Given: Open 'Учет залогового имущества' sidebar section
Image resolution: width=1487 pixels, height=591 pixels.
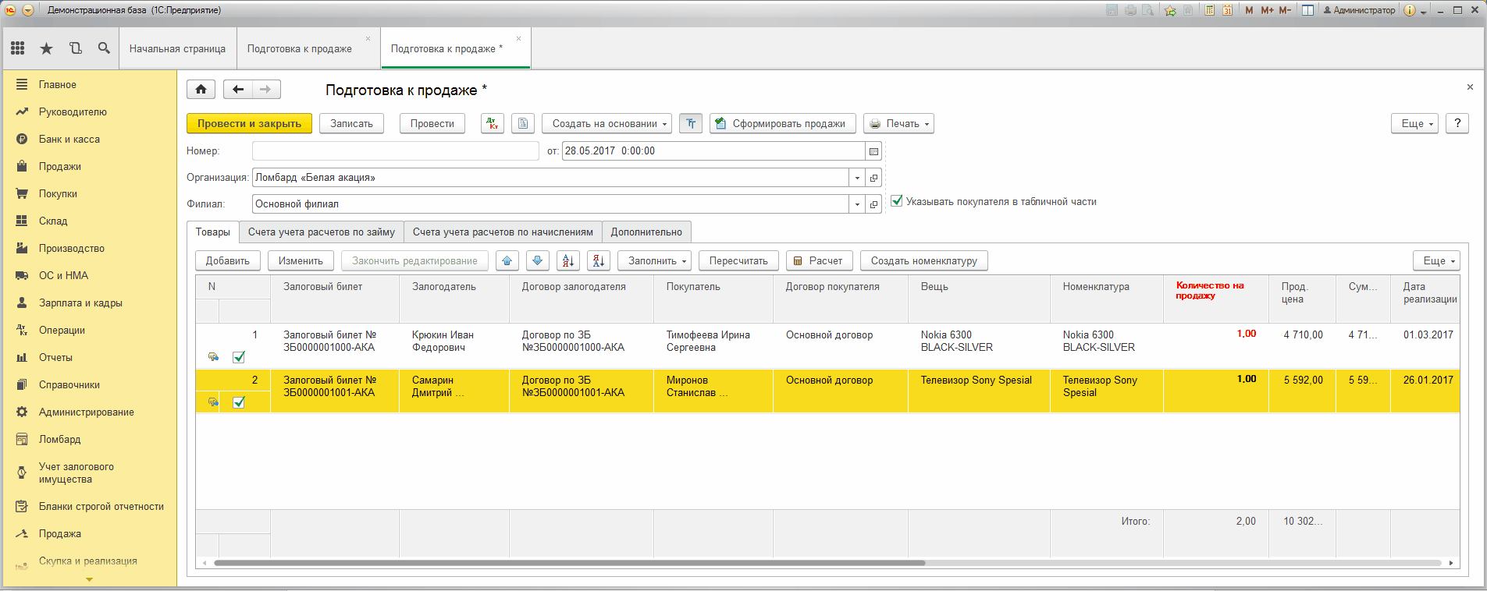Looking at the screenshot, I should (x=76, y=473).
